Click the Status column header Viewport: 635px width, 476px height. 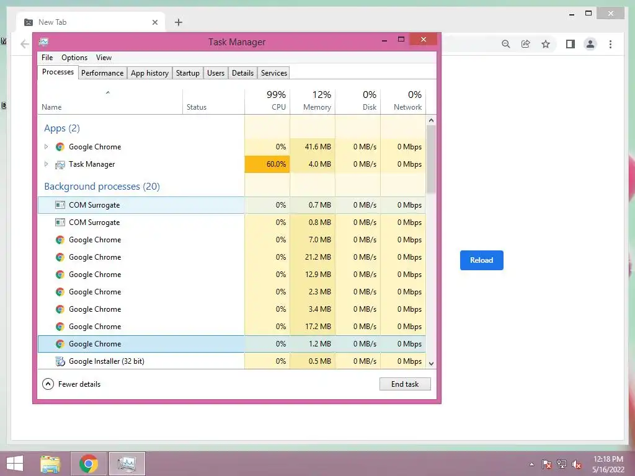(x=213, y=101)
